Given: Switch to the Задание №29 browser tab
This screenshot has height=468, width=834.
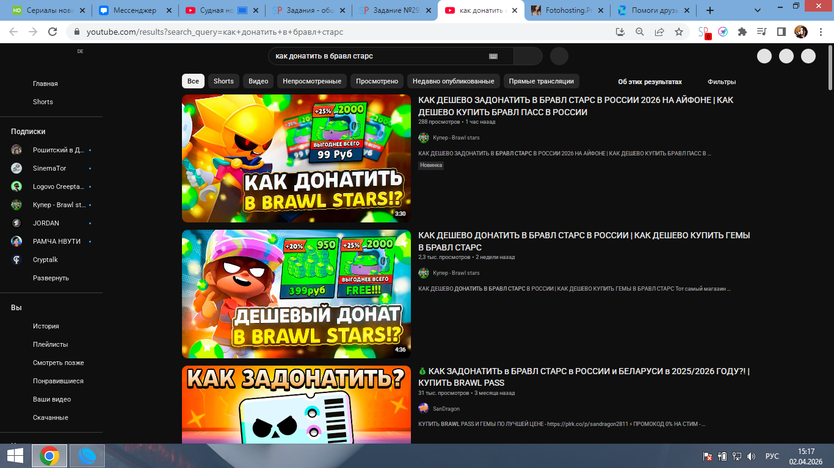Looking at the screenshot, I should pyautogui.click(x=394, y=10).
